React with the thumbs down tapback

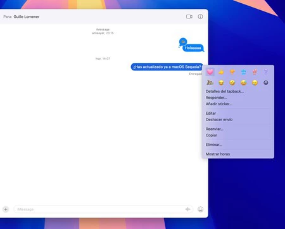[x=232, y=72]
